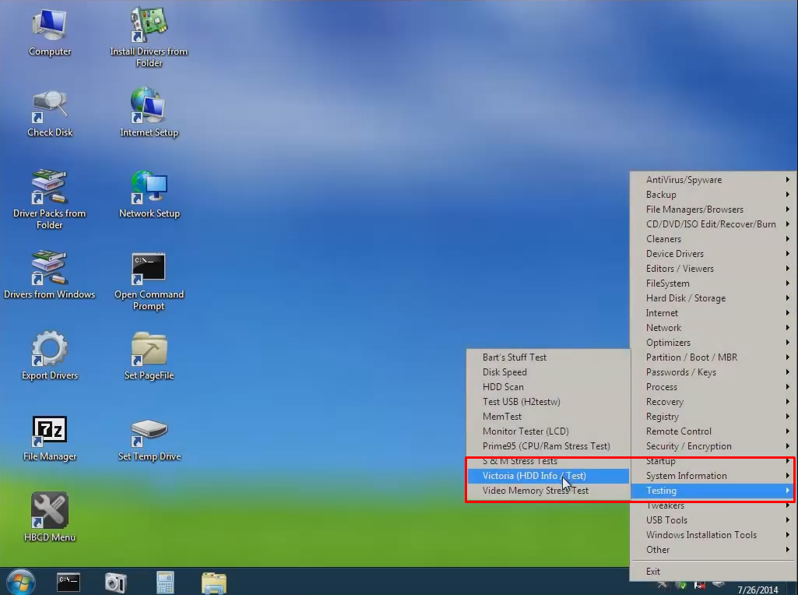Screen dimensions: 798x595
Task: Open command prompt from the taskbar
Action: tap(69, 583)
